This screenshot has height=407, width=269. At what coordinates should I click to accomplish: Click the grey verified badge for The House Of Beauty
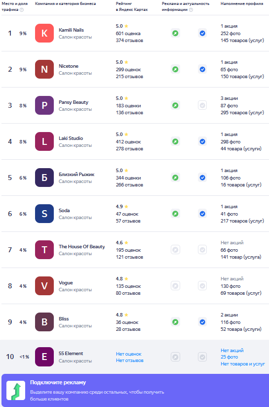pyautogui.click(x=202, y=250)
